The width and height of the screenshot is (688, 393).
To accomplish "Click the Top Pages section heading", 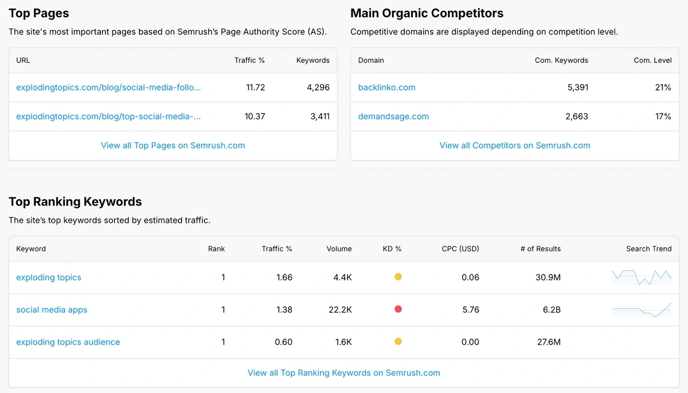I will pos(39,13).
